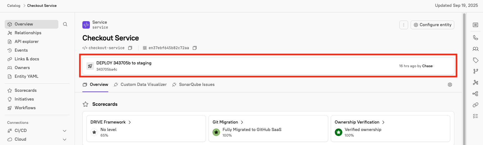Open the checklist icon in right rail

476,116
